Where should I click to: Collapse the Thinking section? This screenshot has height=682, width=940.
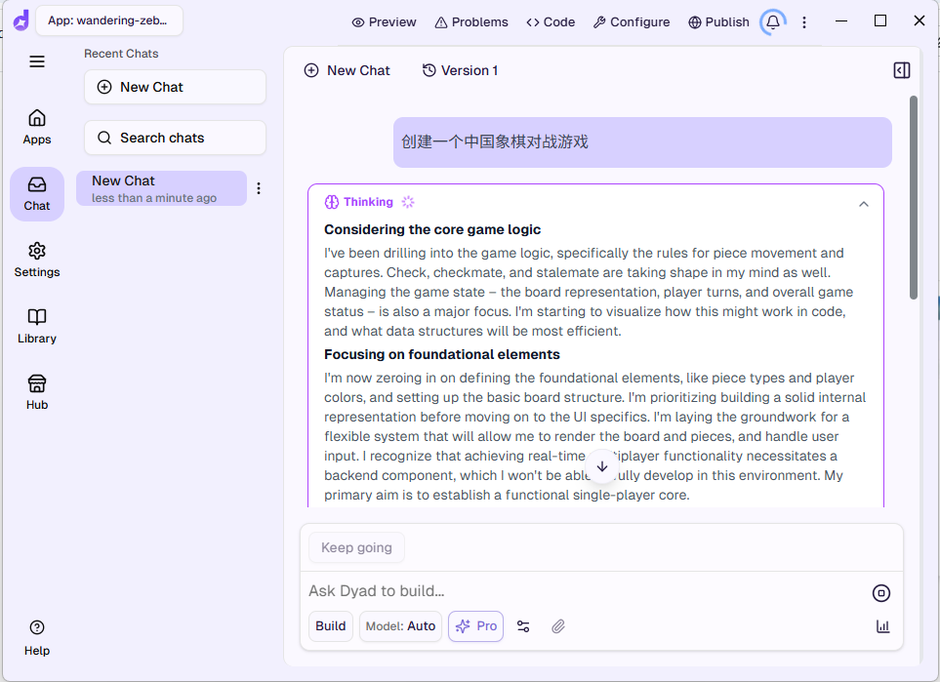tap(864, 204)
